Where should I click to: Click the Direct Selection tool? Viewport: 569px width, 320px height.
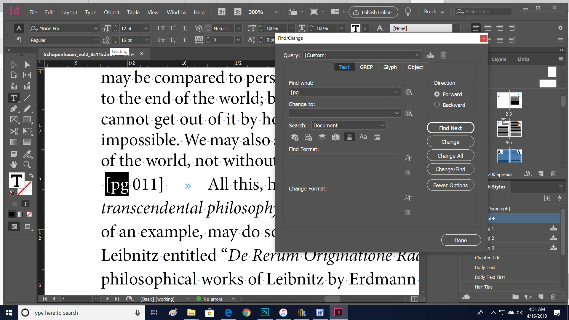(27, 65)
